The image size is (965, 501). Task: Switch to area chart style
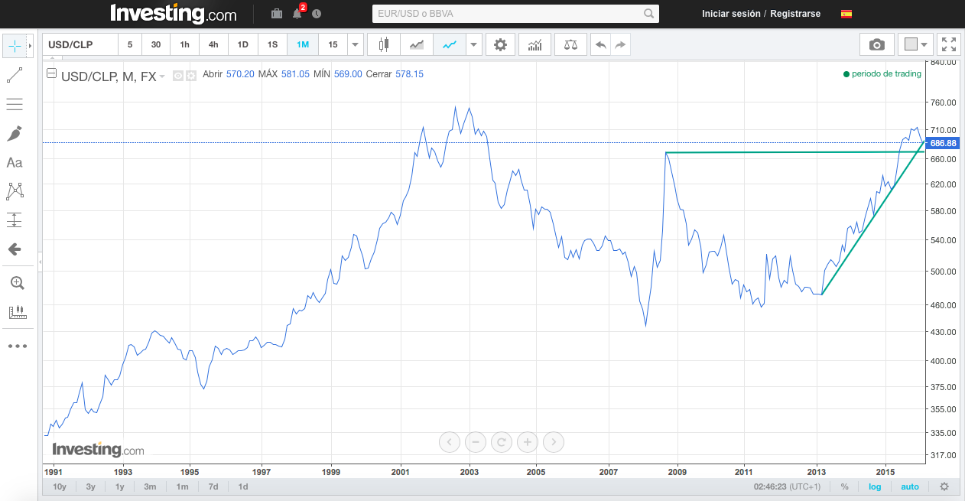pos(417,45)
